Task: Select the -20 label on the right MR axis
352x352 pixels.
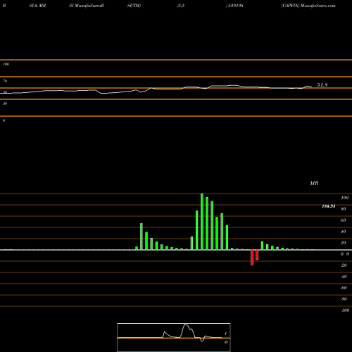Action: (344, 265)
